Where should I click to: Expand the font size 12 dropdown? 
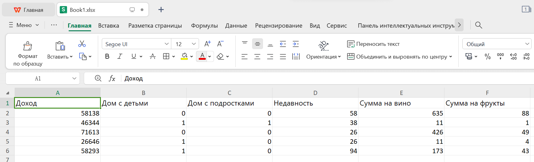coord(194,44)
